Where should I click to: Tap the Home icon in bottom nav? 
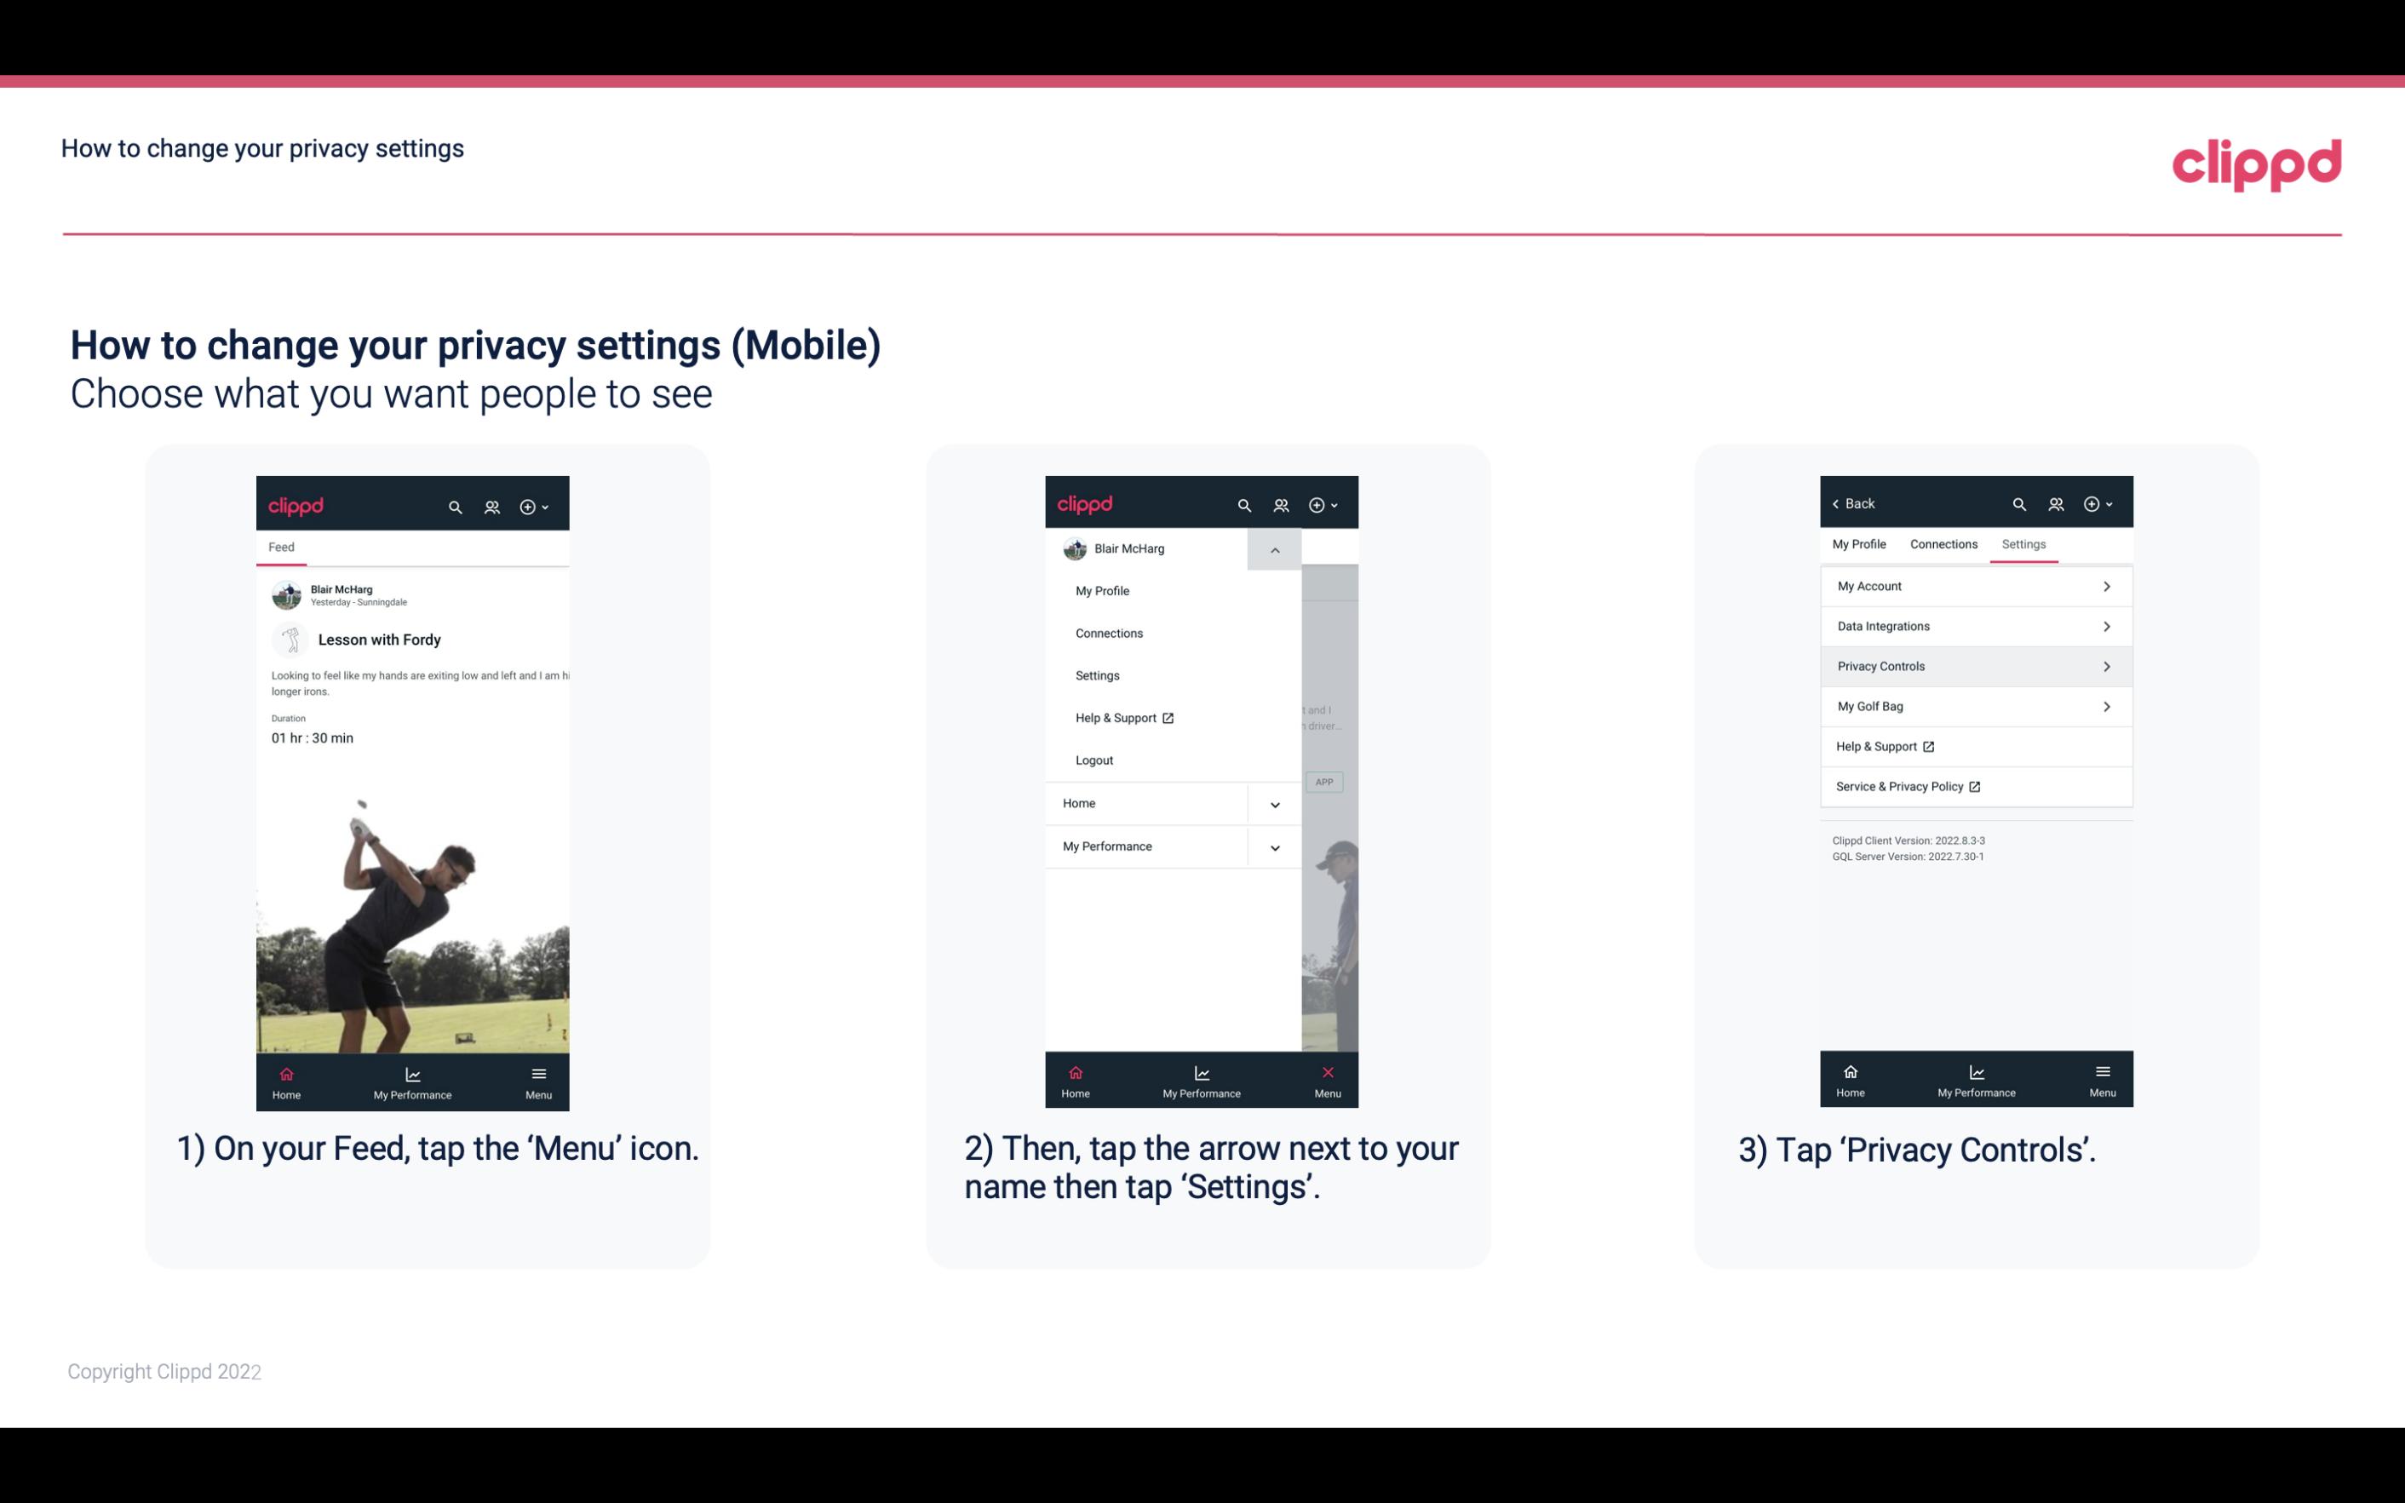tap(287, 1076)
